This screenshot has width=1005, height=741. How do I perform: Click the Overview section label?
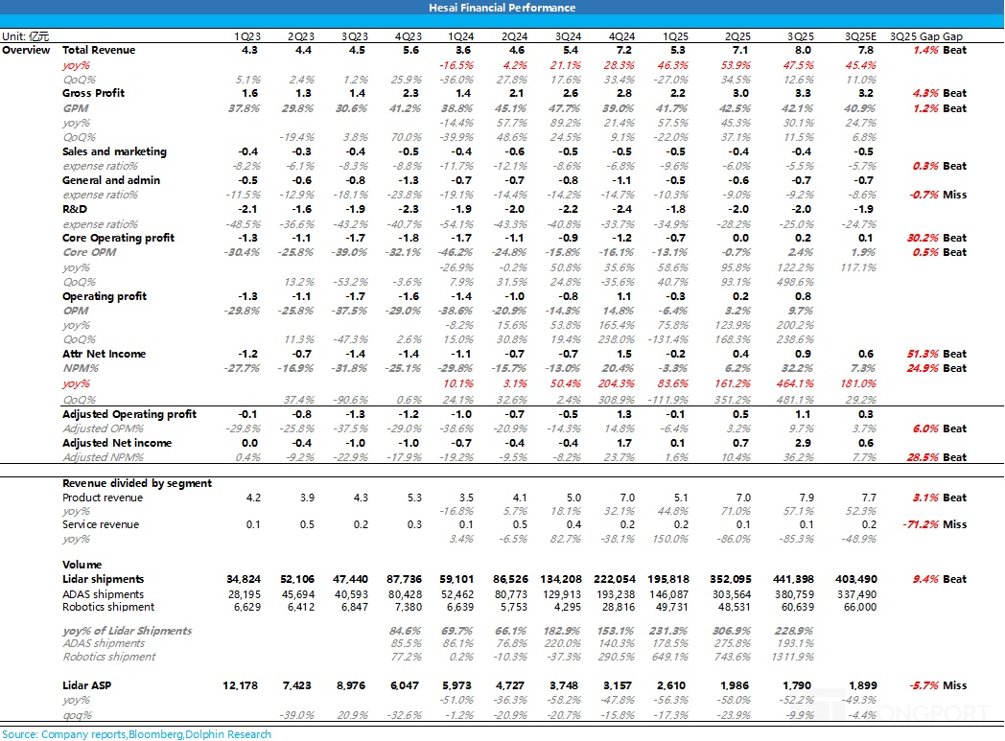pos(26,50)
